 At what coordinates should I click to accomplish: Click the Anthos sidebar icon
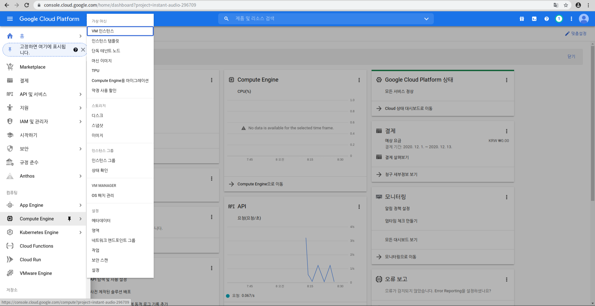(10, 176)
